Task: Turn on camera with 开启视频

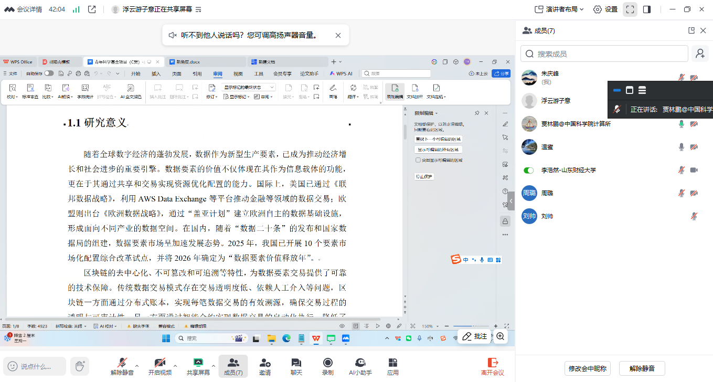Action: (159, 366)
